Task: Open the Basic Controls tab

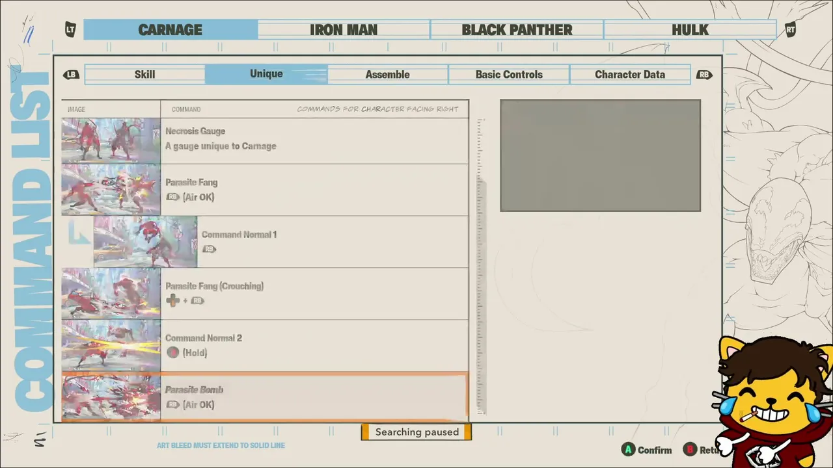Action: 509,75
